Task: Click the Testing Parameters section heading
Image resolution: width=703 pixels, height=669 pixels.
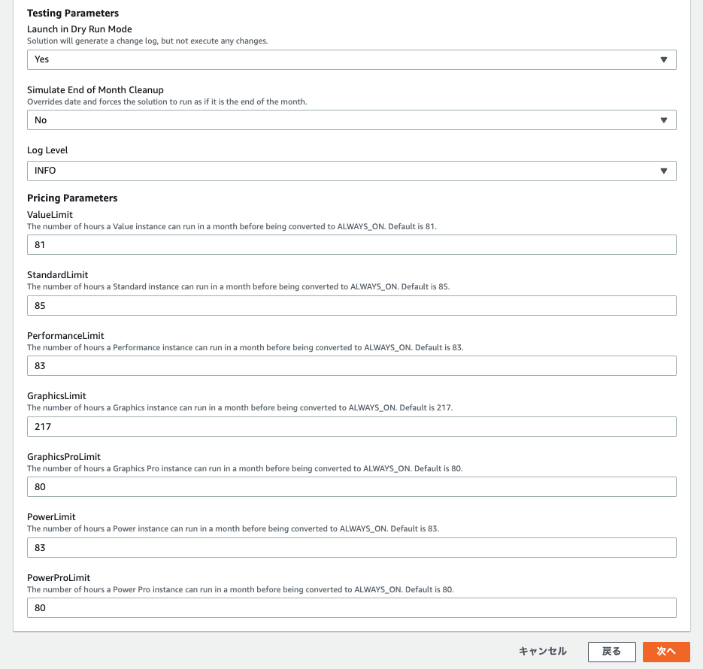Action: click(x=72, y=13)
